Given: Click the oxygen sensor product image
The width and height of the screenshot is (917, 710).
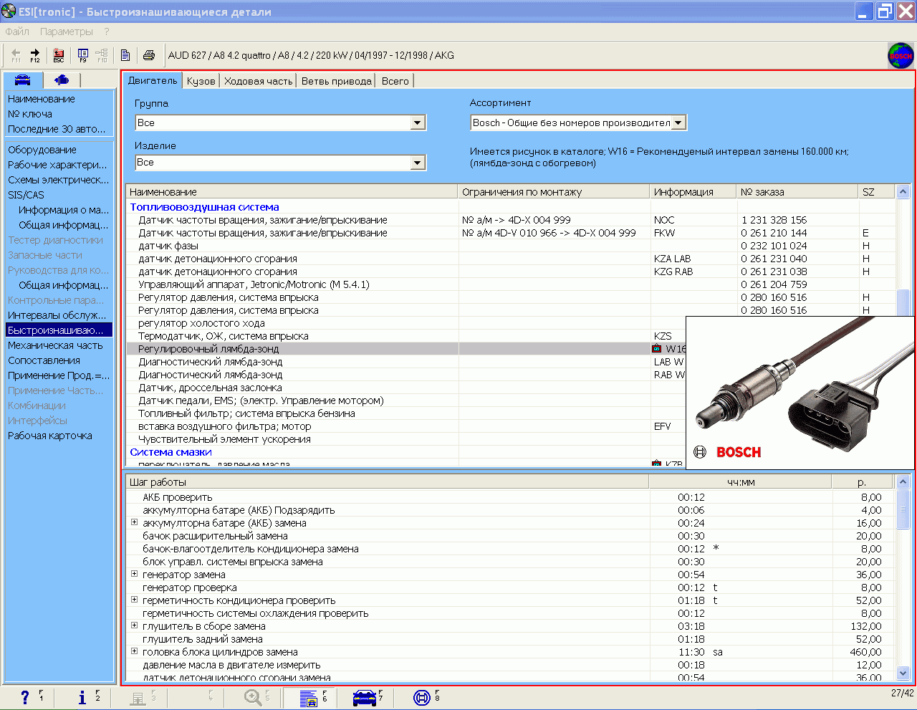Looking at the screenshot, I should [800, 393].
